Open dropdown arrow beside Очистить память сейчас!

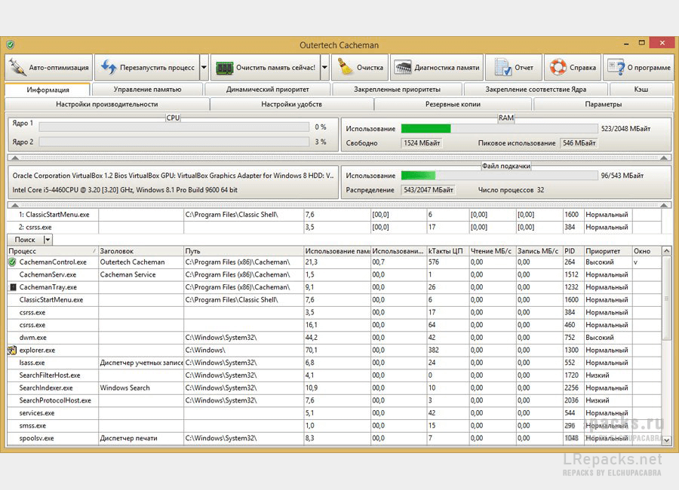324,68
